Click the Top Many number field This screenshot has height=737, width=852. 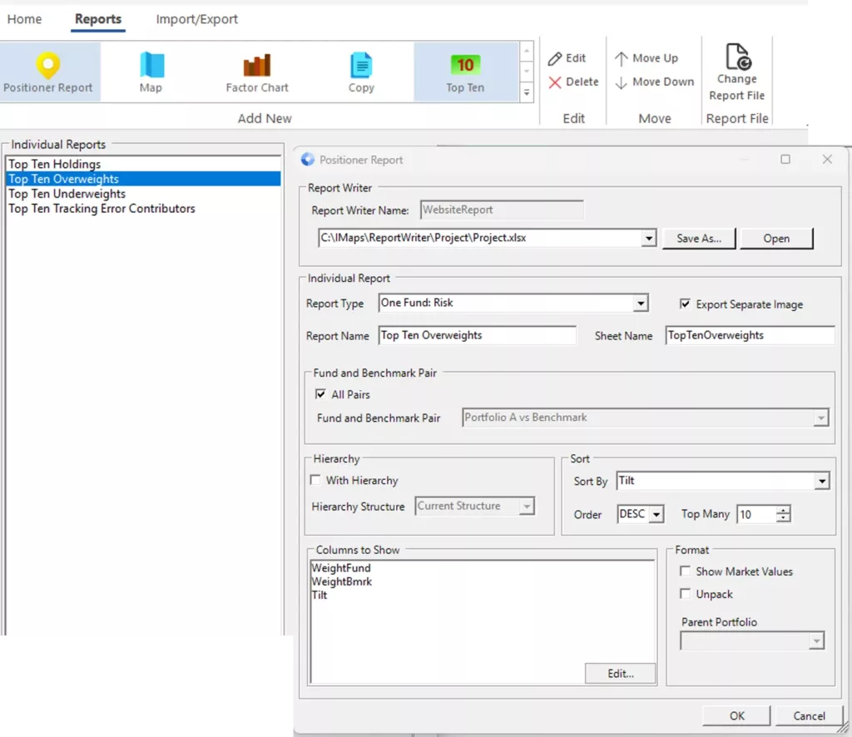757,514
